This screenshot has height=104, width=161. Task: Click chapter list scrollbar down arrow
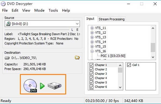(x=120, y=87)
